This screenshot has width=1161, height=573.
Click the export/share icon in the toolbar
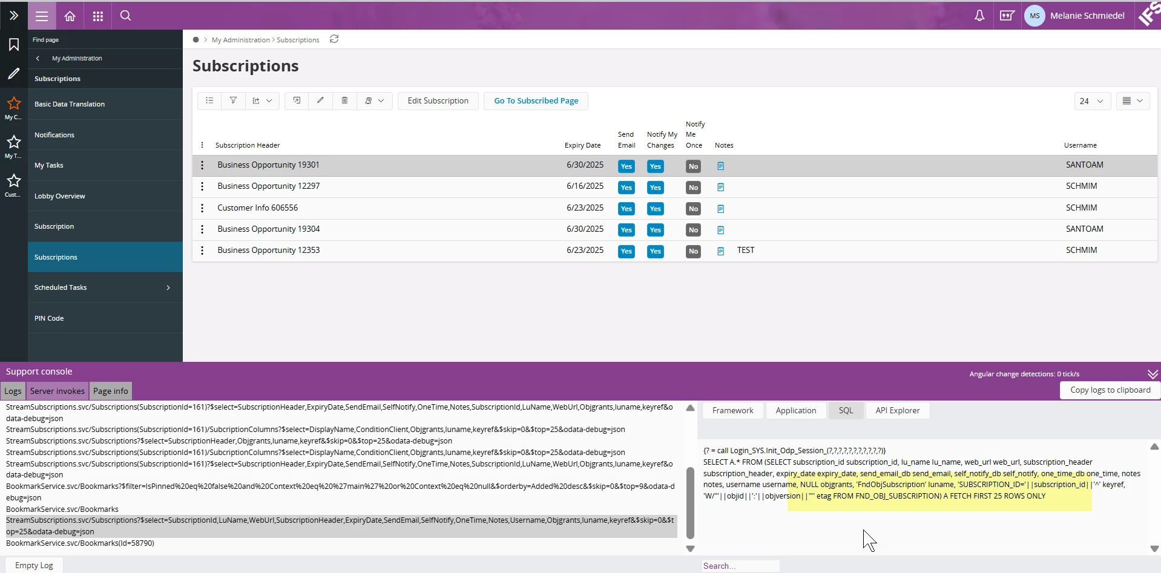256,100
